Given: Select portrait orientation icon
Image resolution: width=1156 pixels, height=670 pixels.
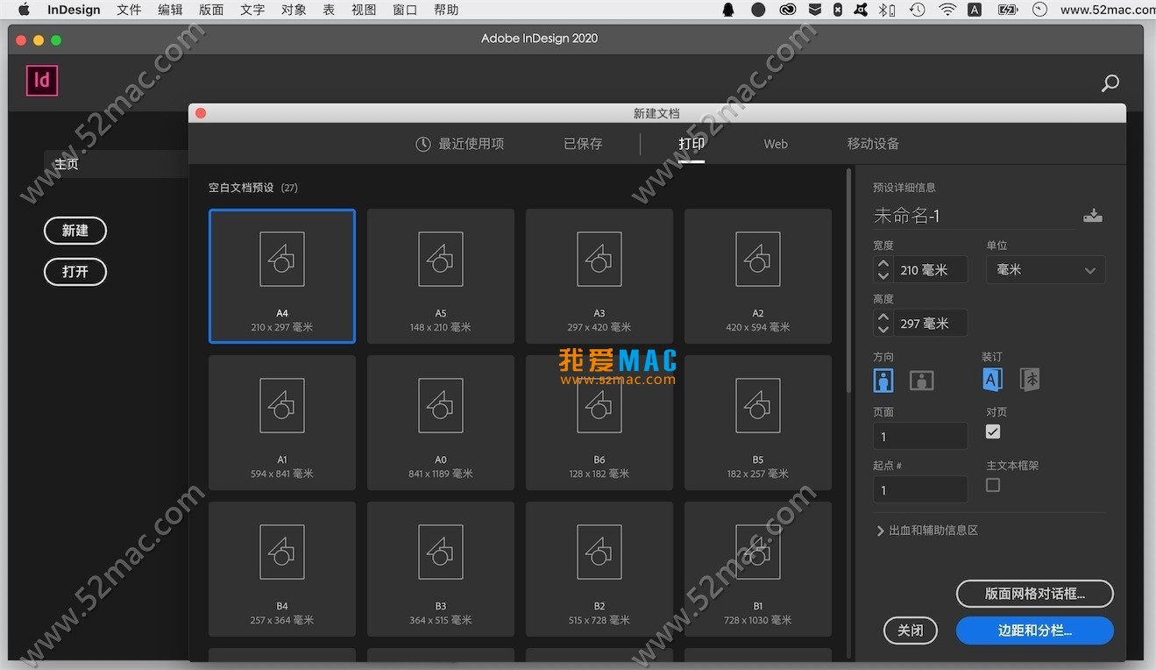Looking at the screenshot, I should click(x=883, y=380).
